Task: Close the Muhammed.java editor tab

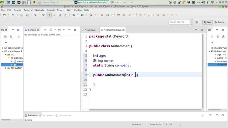Action: (x=124, y=30)
